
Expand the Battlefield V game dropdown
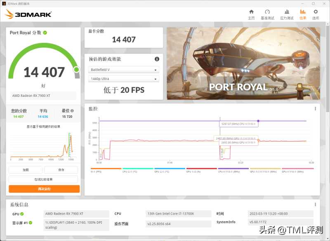coord(123,70)
